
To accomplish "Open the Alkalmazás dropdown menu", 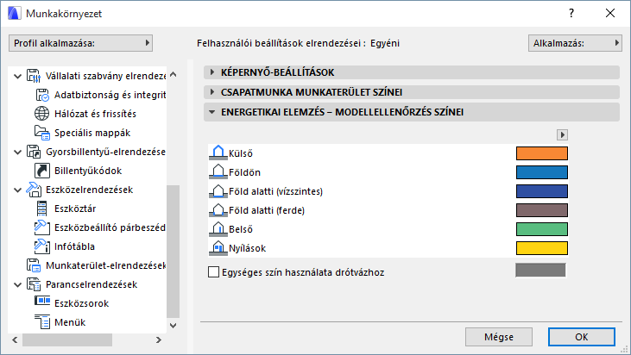I will pos(575,42).
